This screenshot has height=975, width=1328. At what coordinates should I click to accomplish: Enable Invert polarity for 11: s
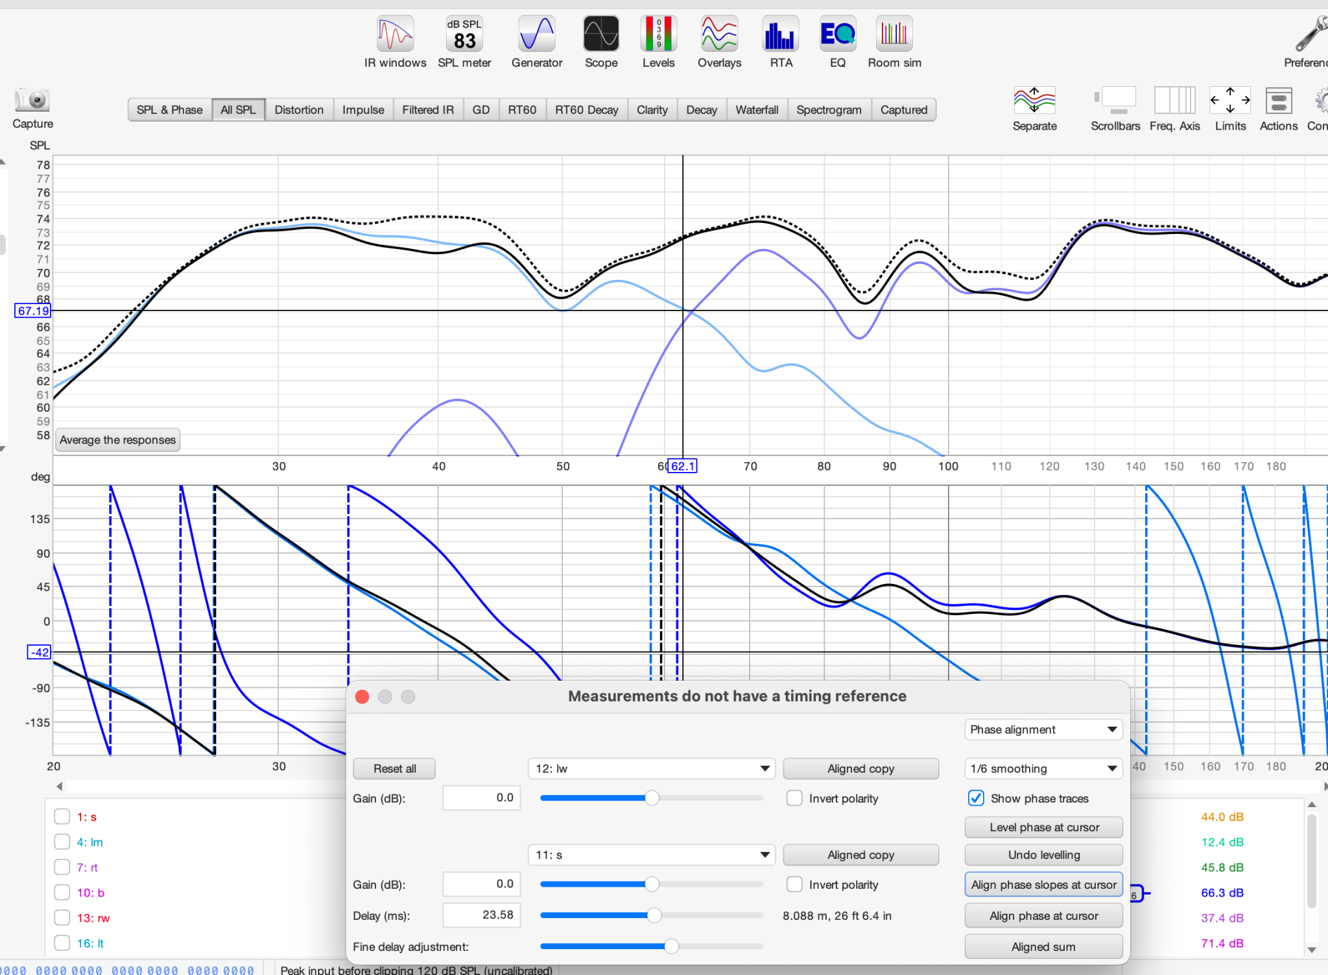[794, 885]
